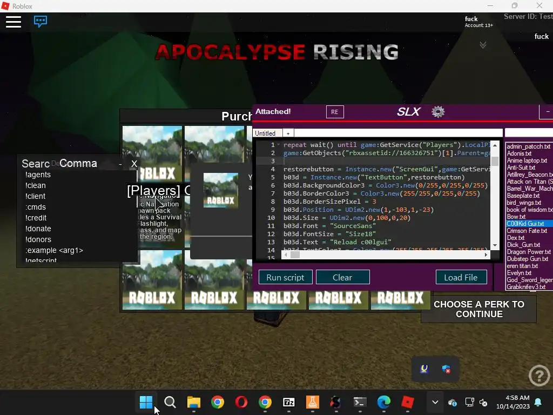Show hidden tray icons chevron
Screen dimensions: 553x415
[x=435, y=402]
